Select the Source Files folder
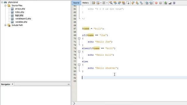Viewport: 187px width, 105px height. tap(17, 6)
